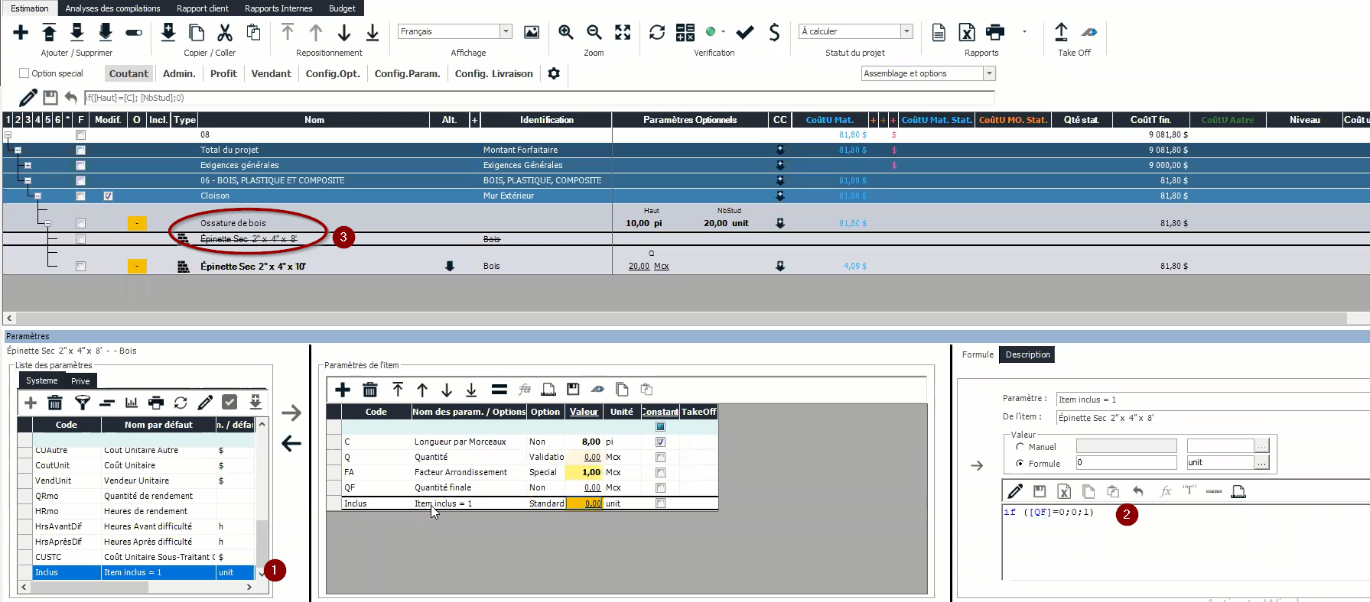Click the right arrow to add parameter
The width and height of the screenshot is (1370, 602).
pos(291,413)
